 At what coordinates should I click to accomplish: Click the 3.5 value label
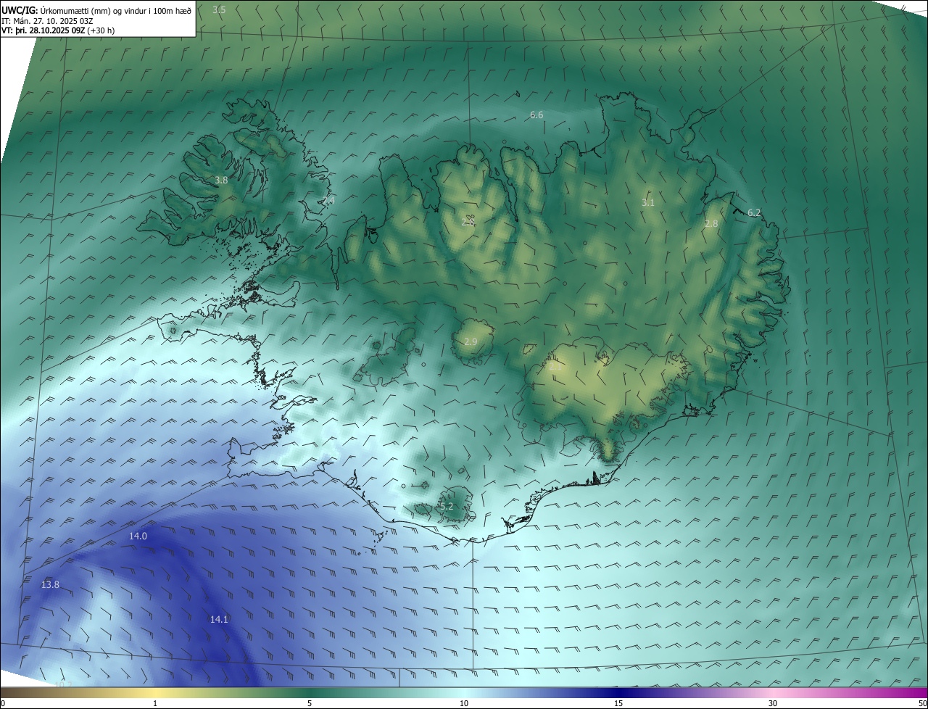click(x=219, y=9)
